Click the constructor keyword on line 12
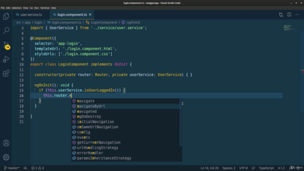Viewport: 304px width, 171px height. pyautogui.click(x=47, y=75)
